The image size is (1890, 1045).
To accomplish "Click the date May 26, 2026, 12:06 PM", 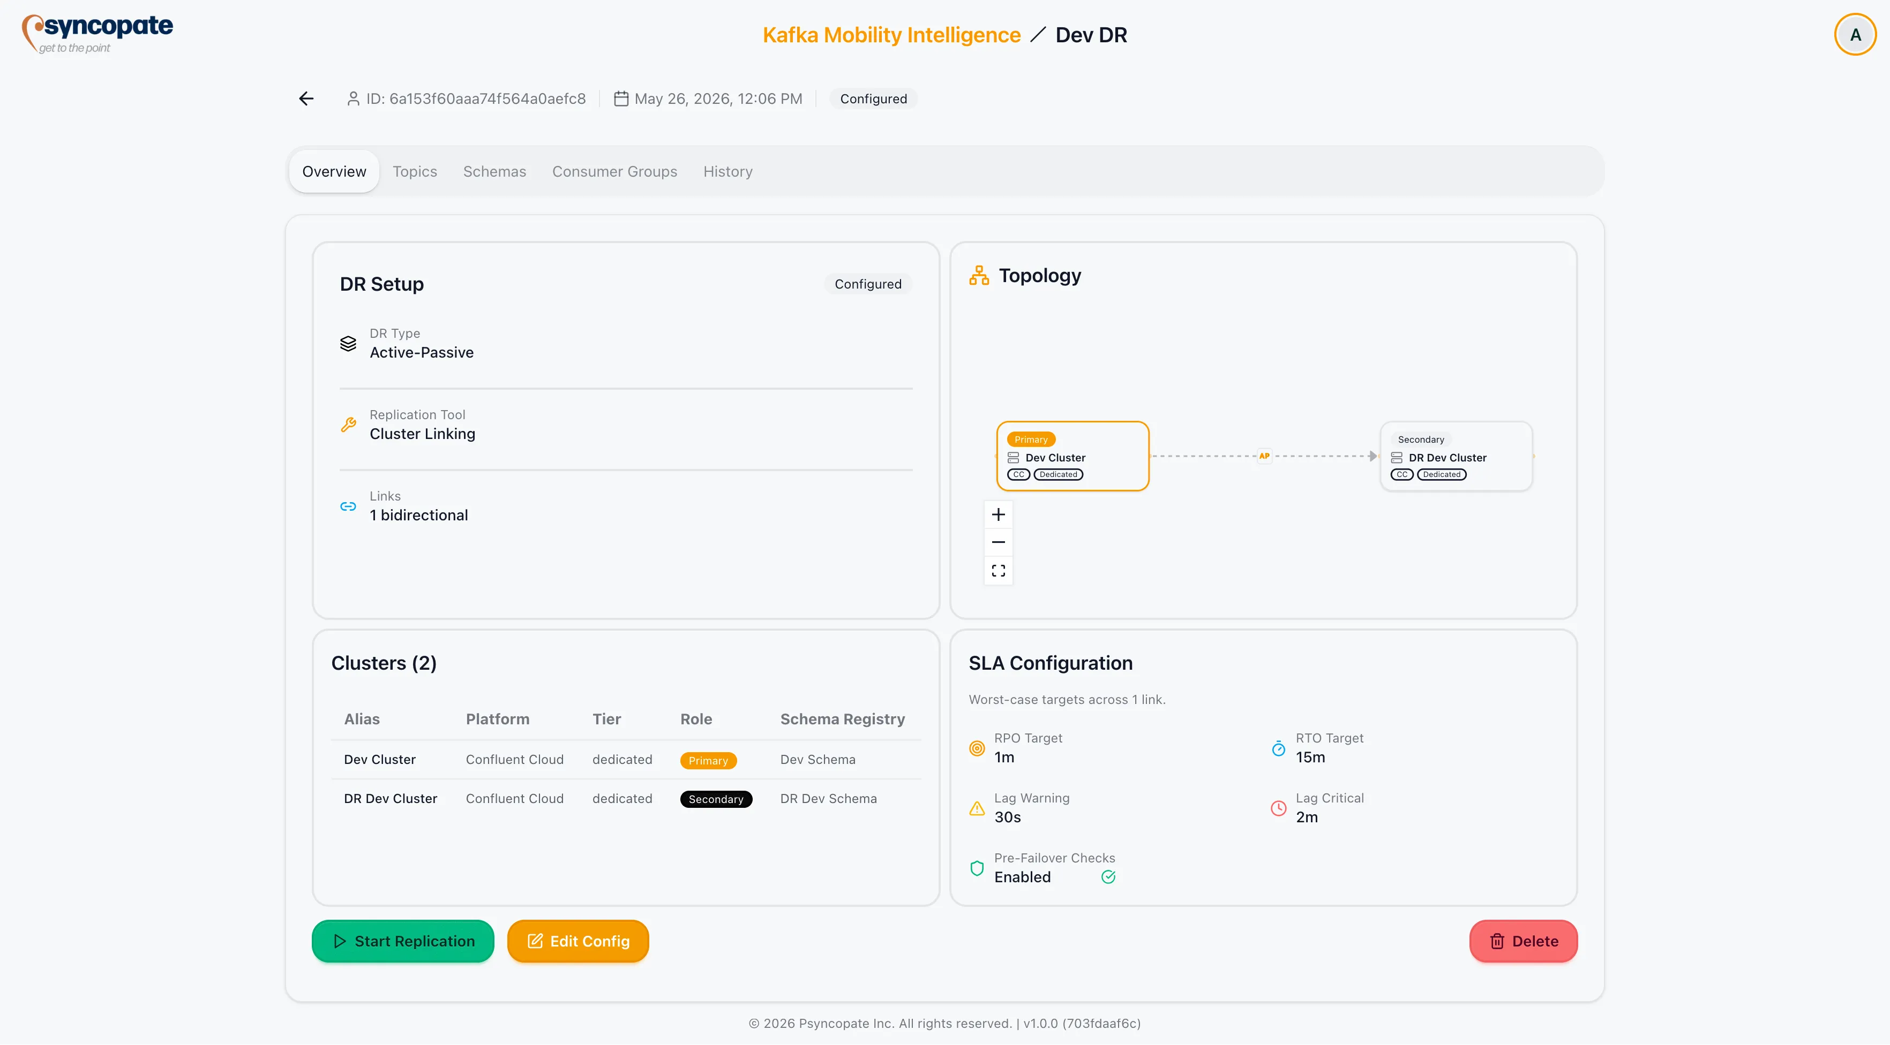I will tap(718, 99).
